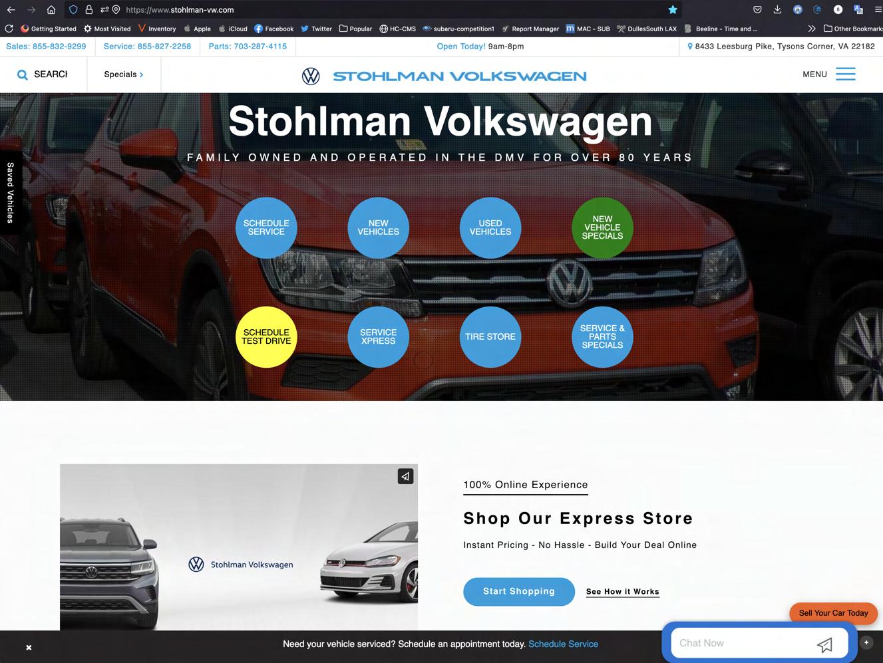Open the Service Xpress circle
Viewport: 883px width, 663px height.
click(379, 336)
